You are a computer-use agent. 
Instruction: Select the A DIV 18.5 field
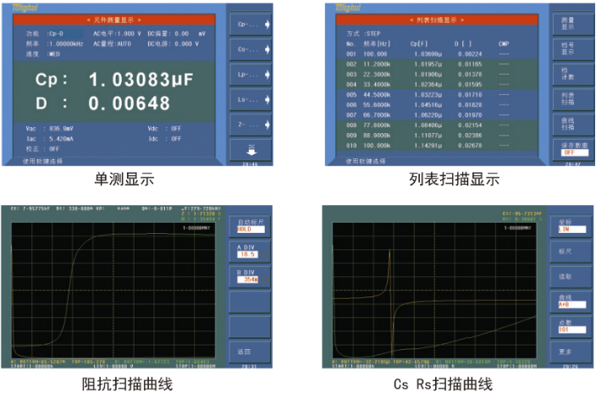coord(247,254)
